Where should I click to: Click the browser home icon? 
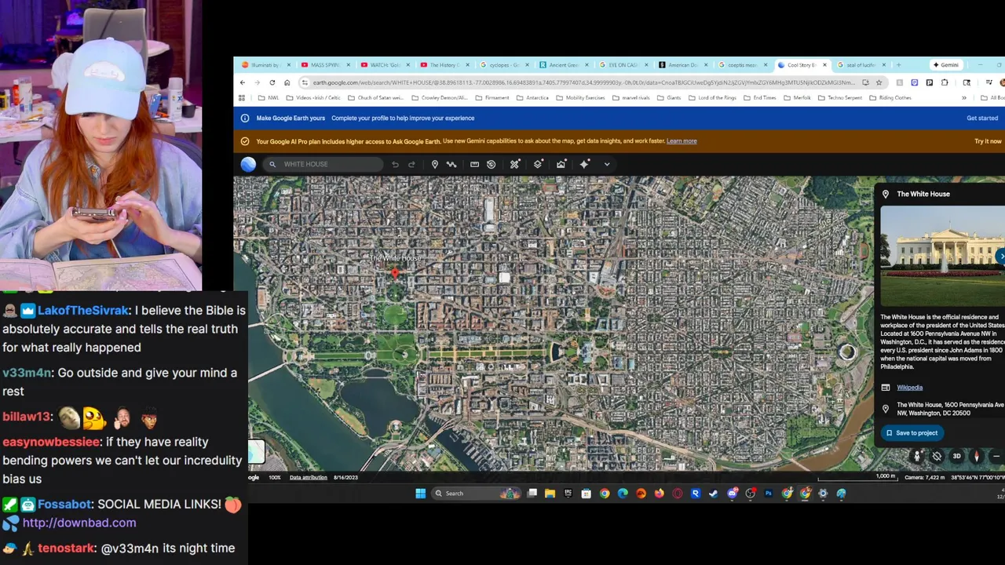point(287,82)
